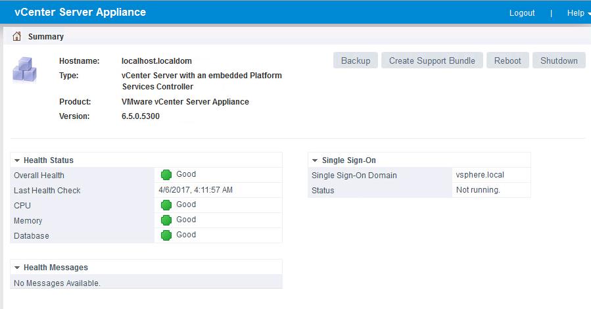Collapse the Health Messages section
591x309 pixels.
coord(17,268)
